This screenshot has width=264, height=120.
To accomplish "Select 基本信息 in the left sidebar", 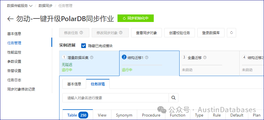I will [x=14, y=34].
